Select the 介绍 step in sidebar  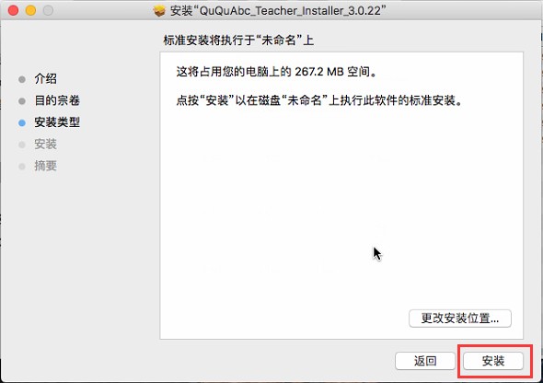tap(45, 78)
